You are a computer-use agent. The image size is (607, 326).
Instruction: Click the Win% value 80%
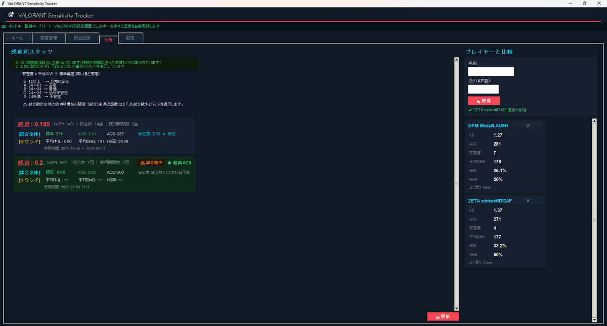click(498, 255)
